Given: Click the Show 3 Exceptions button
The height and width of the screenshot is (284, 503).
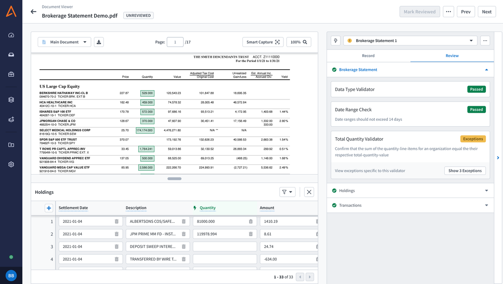Looking at the screenshot, I should click(x=465, y=171).
